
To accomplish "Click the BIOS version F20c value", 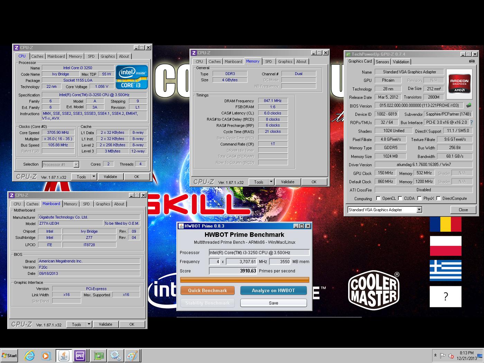I will (x=89, y=267).
